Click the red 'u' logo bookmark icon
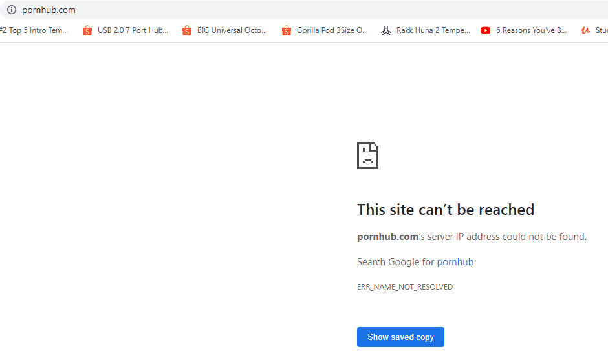Image resolution: width=608 pixels, height=360 pixels. point(585,30)
